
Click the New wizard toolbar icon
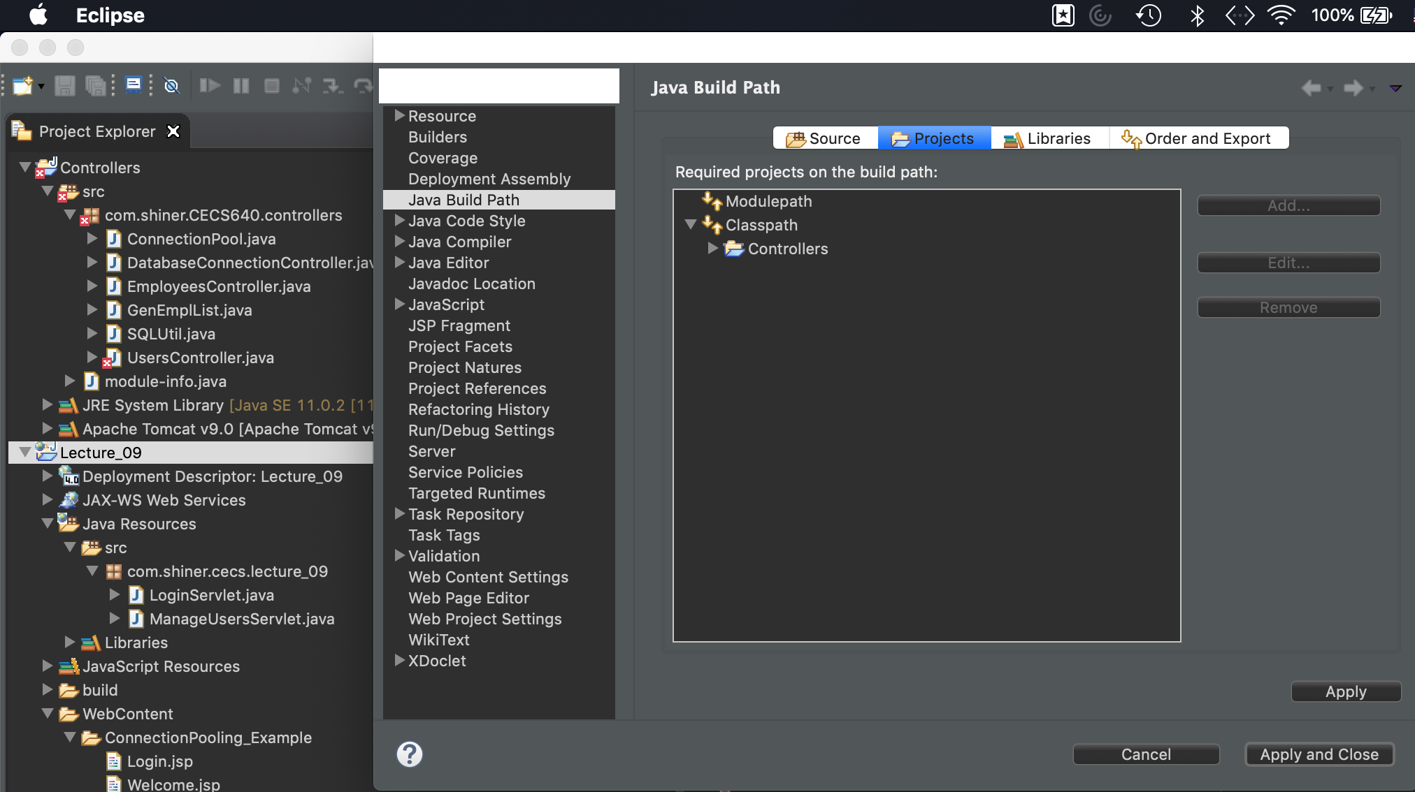(22, 86)
